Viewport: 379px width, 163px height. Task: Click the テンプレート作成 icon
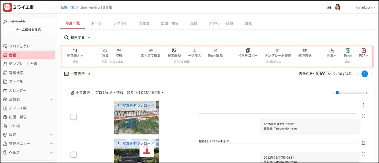coord(278,51)
